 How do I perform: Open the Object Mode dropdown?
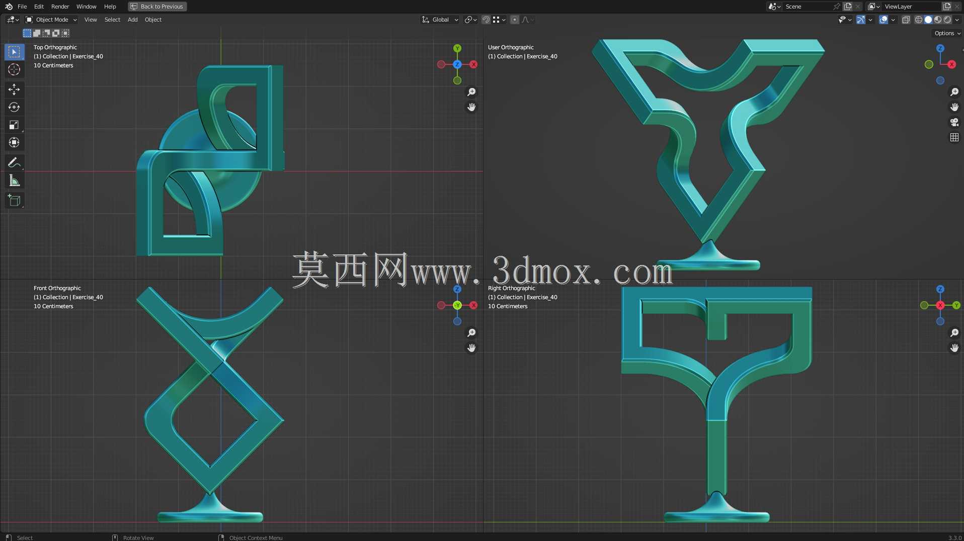coord(51,20)
